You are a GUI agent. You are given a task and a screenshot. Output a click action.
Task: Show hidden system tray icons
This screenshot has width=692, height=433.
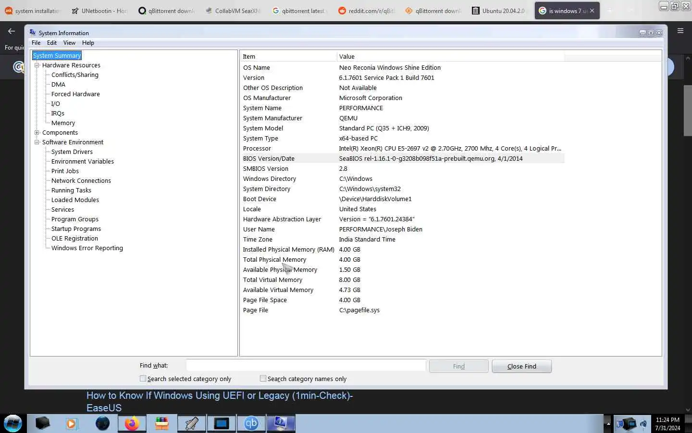pyautogui.click(x=608, y=424)
